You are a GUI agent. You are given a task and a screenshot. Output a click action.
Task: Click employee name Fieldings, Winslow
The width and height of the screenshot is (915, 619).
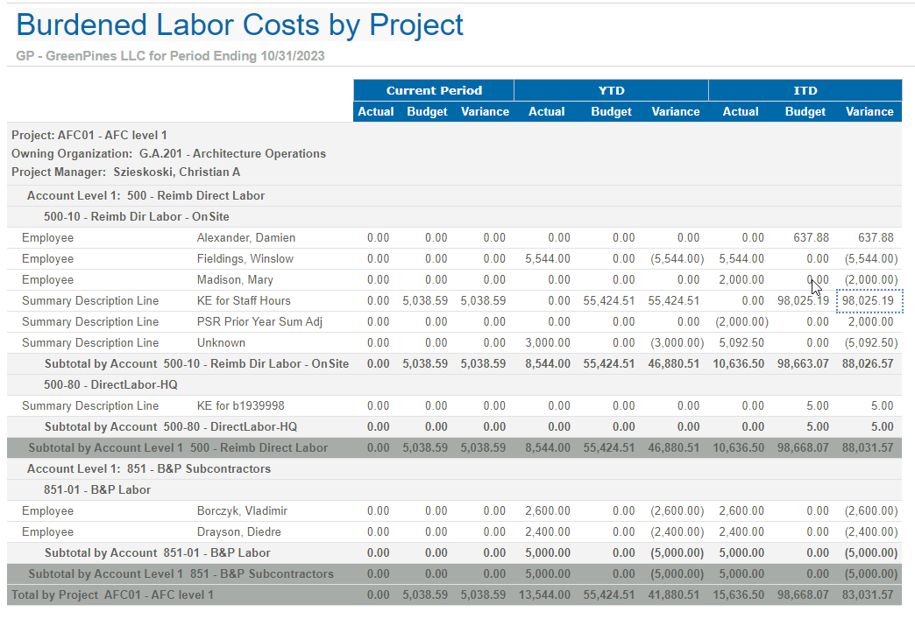click(245, 258)
